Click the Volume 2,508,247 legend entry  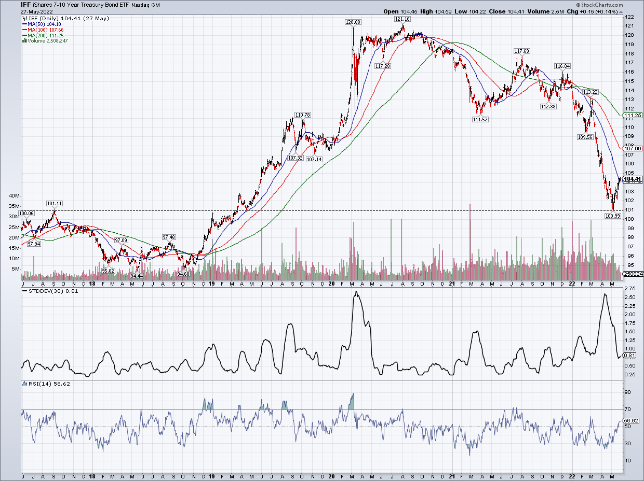[x=45, y=40]
